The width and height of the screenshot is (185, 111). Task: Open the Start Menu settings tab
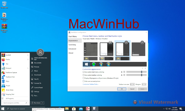[73, 36]
